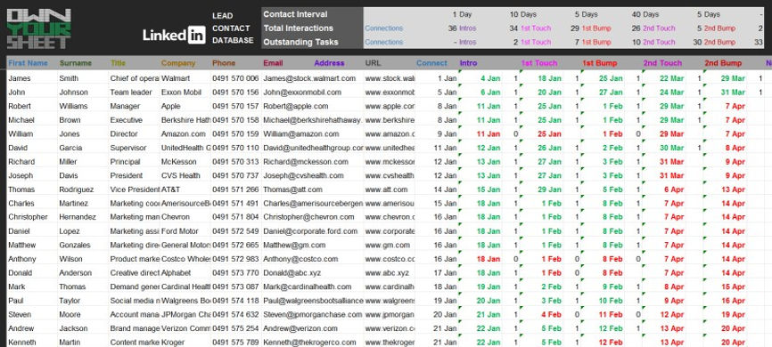Click the Connections label in Outstanding Tasks row
Screen dimensions: 772x347
[383, 42]
